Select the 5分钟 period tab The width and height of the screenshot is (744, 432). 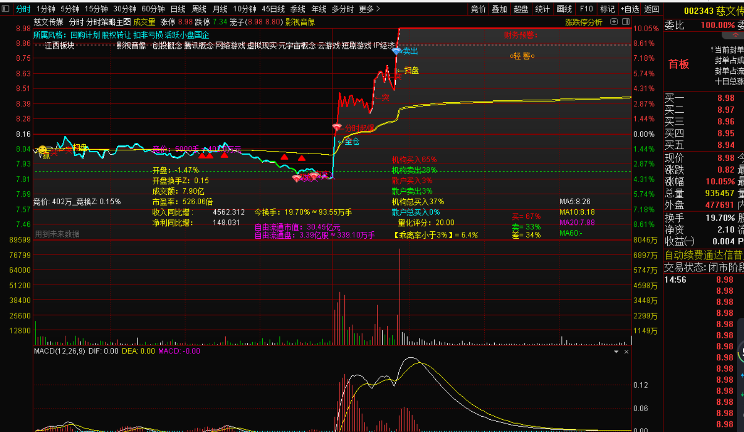70,9
